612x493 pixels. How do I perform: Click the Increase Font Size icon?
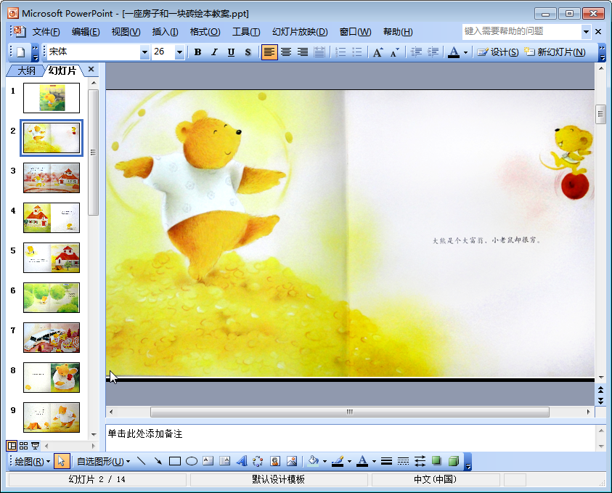click(x=378, y=52)
